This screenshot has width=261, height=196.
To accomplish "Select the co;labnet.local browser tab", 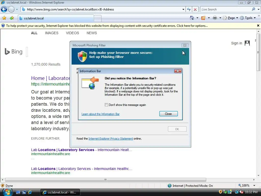I will coord(56,18).
